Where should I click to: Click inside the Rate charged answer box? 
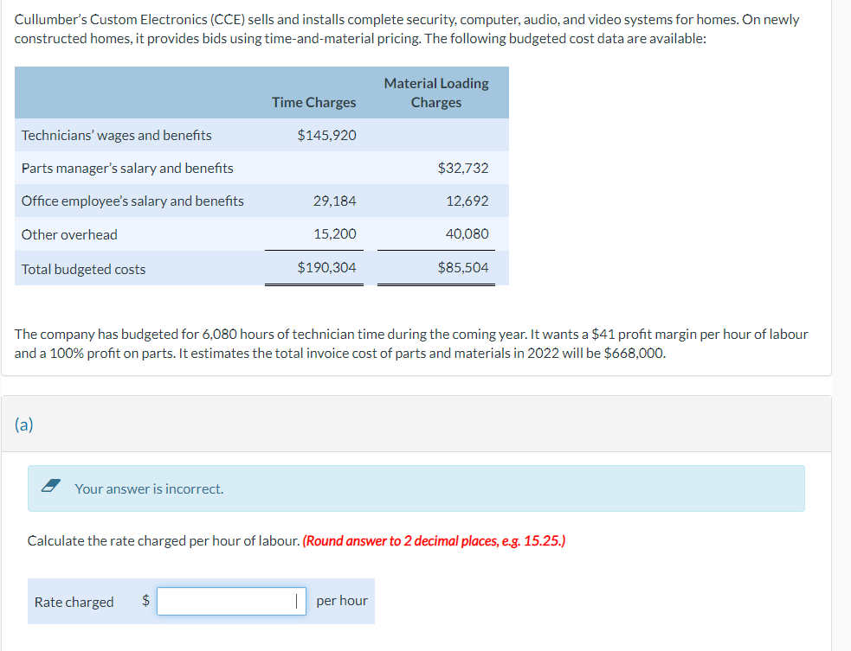pyautogui.click(x=229, y=601)
